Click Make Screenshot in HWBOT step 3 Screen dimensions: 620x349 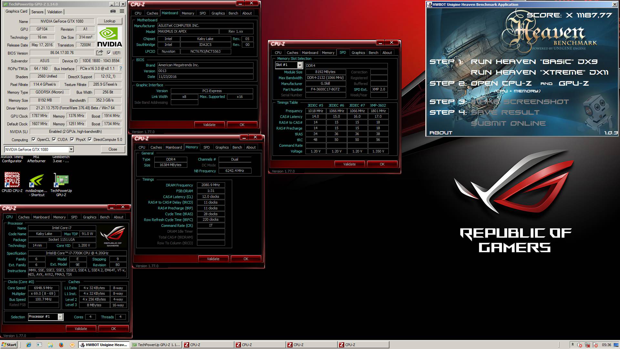(x=520, y=102)
